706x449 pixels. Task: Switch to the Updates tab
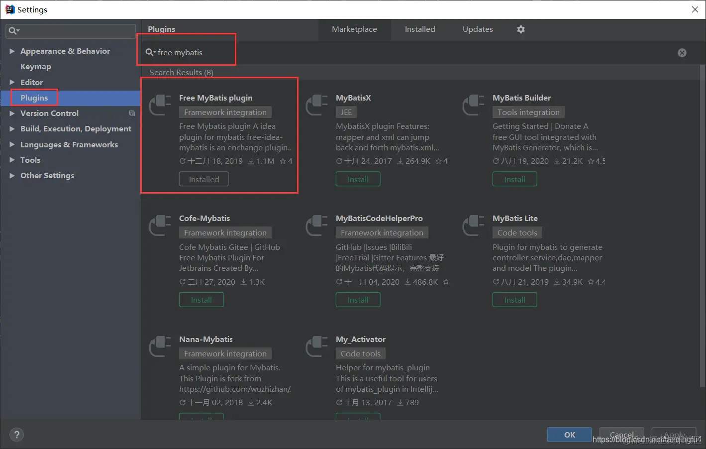[478, 29]
